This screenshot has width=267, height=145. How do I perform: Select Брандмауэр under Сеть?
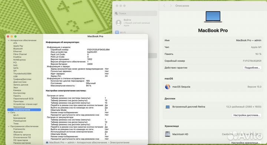[x=19, y=118]
